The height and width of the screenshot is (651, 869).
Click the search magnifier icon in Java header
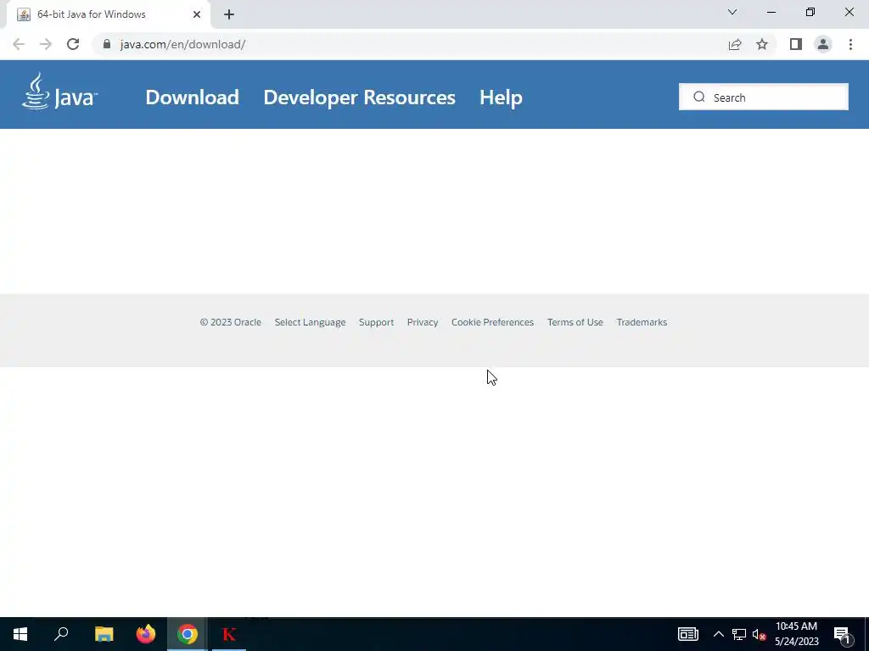[699, 97]
